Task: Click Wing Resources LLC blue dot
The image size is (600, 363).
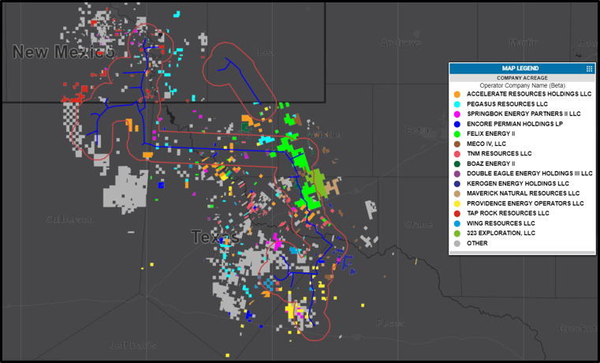Action: (x=457, y=223)
